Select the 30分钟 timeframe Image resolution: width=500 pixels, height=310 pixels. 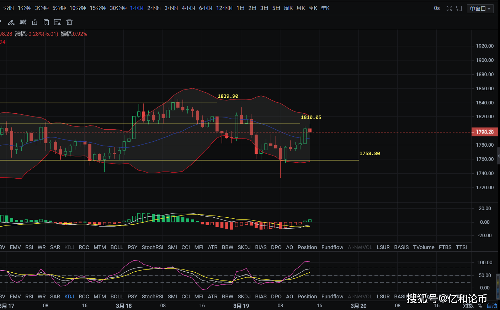coord(118,8)
